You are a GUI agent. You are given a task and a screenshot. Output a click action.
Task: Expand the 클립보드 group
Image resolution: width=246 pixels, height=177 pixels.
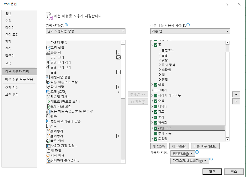[160, 50]
